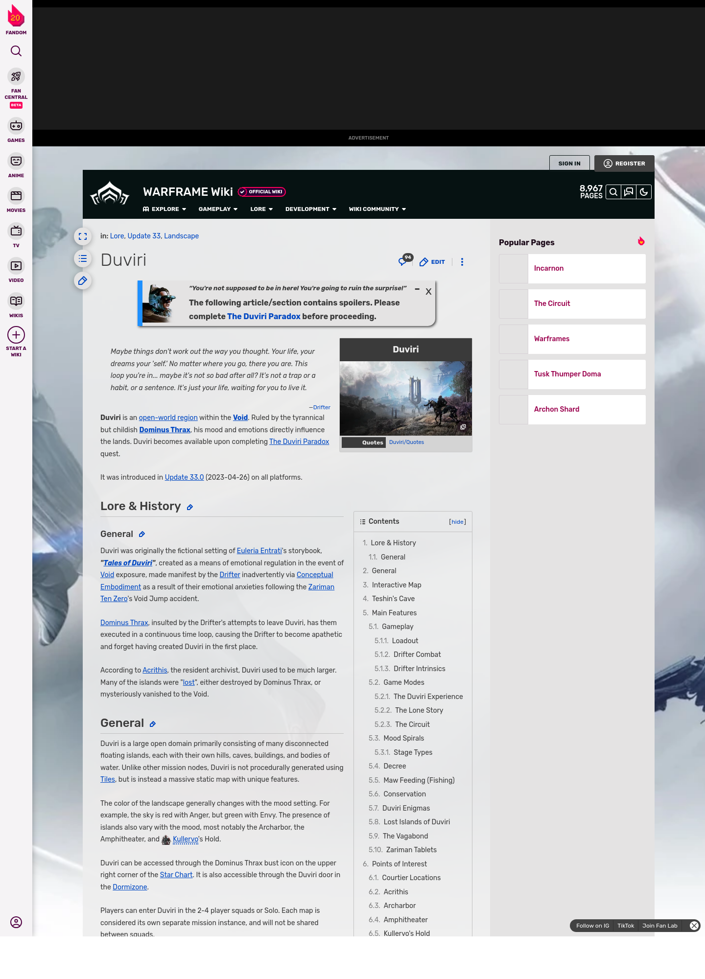This screenshot has width=705, height=979.
Task: Open the Video play icon
Action: [x=16, y=266]
